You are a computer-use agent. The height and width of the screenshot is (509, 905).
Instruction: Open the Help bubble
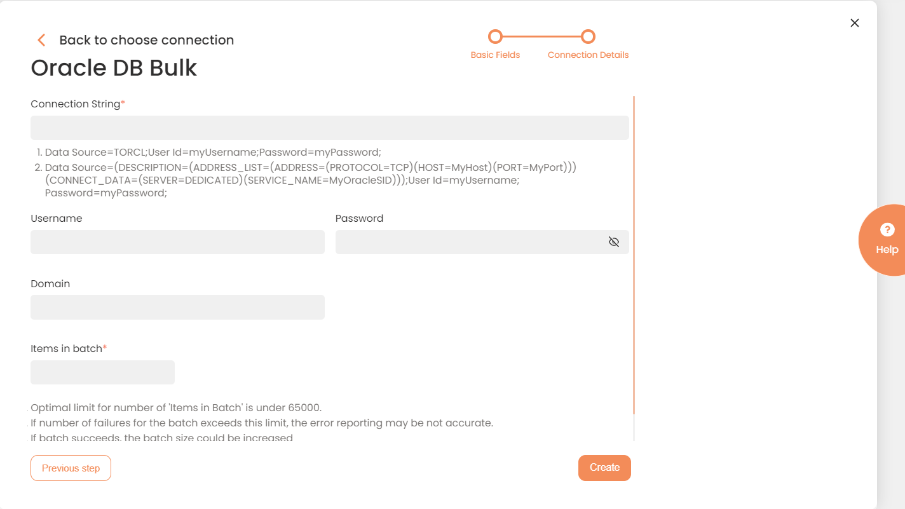point(883,240)
